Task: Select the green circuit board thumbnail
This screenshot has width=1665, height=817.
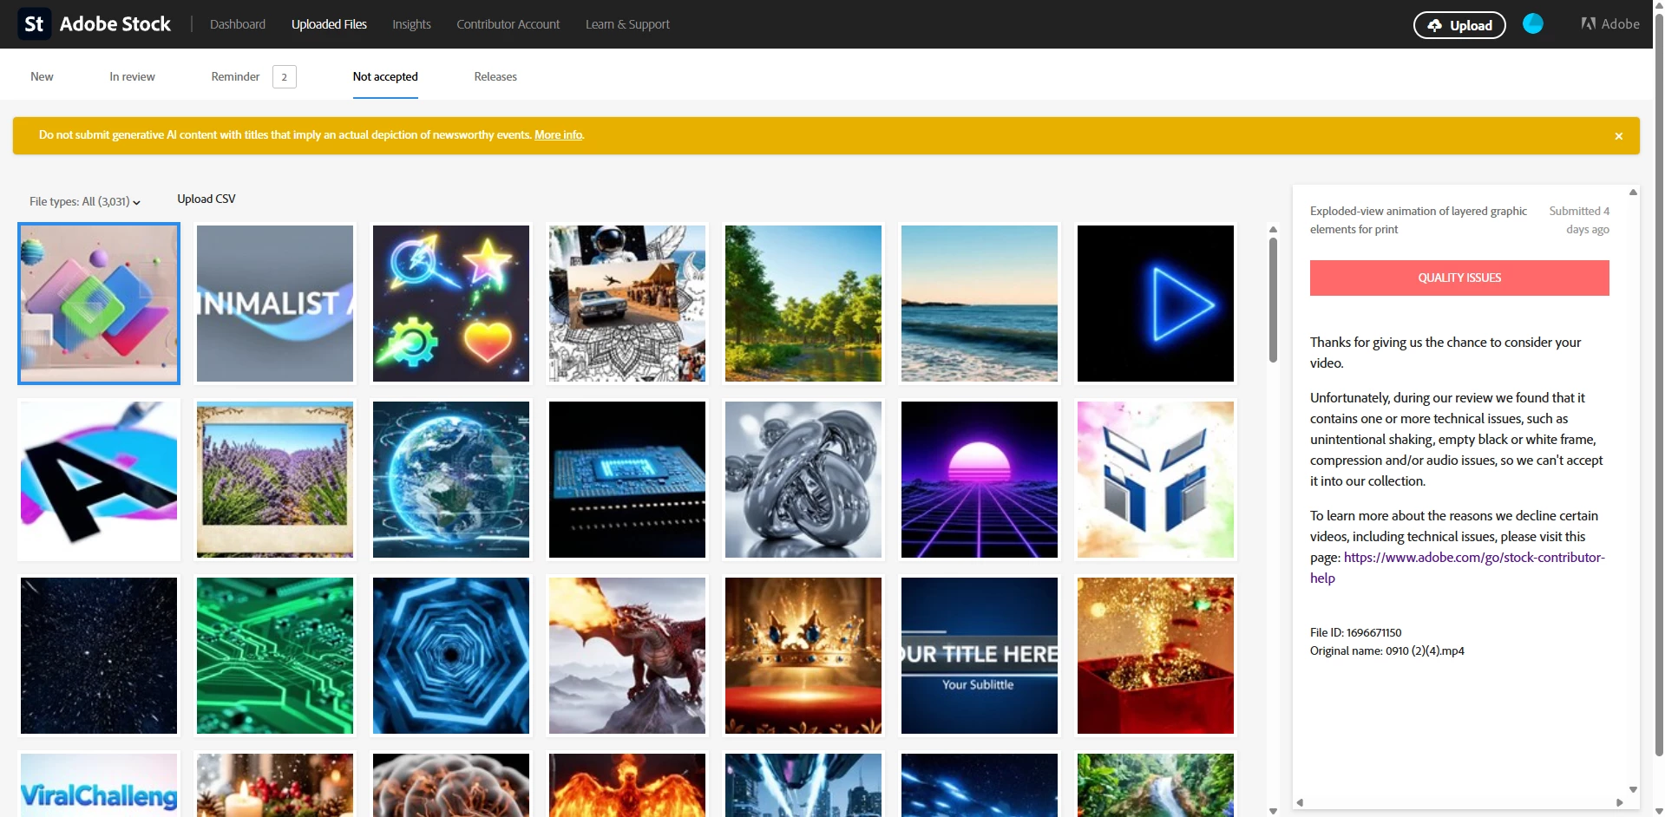Action: click(x=275, y=656)
